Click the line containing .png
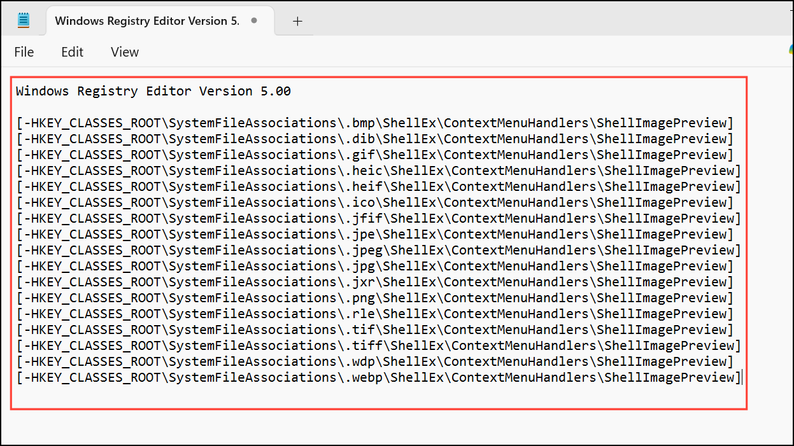This screenshot has width=794, height=446. click(375, 298)
